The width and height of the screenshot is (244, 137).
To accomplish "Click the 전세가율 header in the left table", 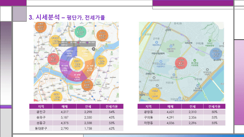I will point(112,107).
